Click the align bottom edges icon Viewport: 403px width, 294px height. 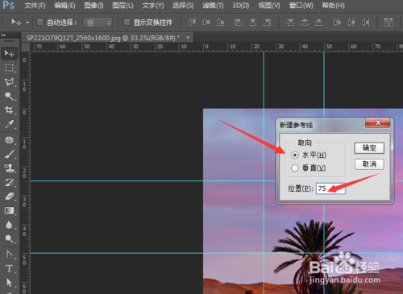[221, 23]
